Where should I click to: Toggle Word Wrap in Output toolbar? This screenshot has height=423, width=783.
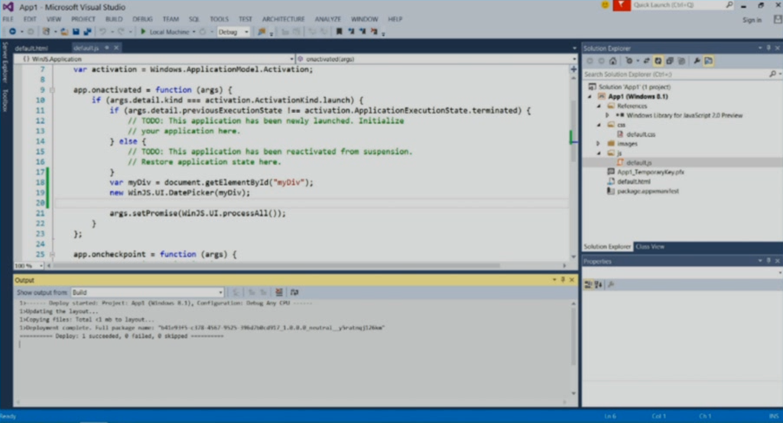coord(294,293)
